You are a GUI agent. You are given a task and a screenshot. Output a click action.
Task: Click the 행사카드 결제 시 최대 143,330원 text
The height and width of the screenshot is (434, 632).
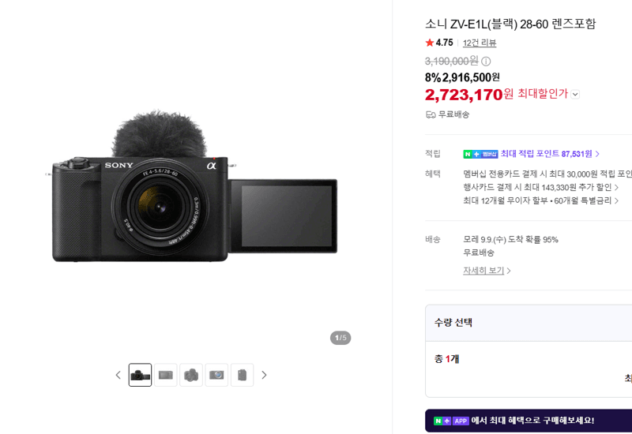point(537,187)
